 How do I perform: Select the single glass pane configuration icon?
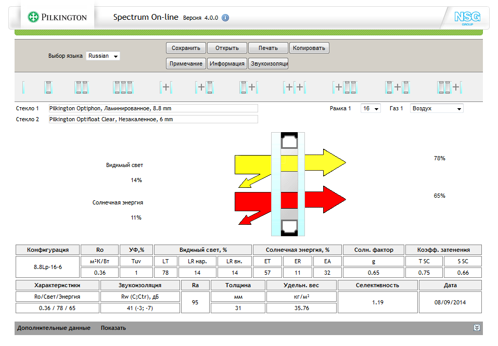click(23, 87)
